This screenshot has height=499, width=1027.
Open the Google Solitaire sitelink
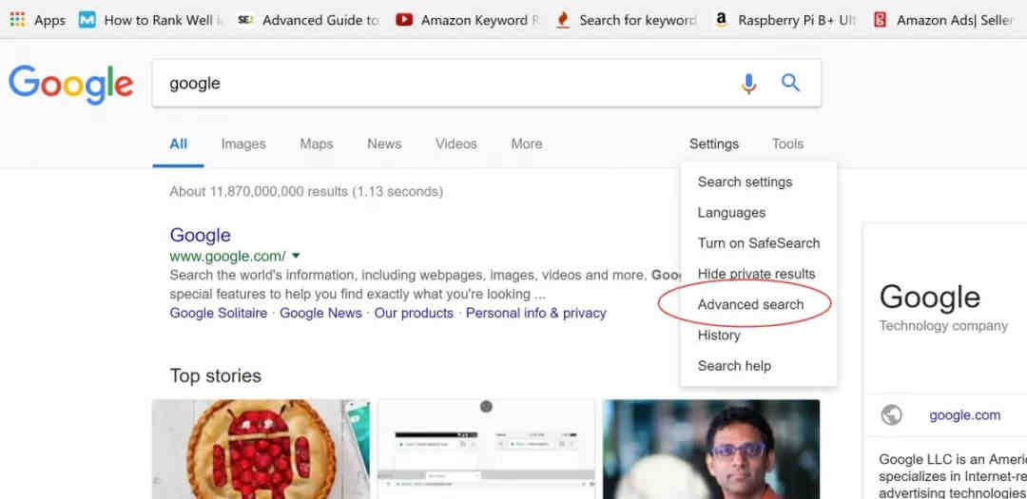tap(218, 313)
